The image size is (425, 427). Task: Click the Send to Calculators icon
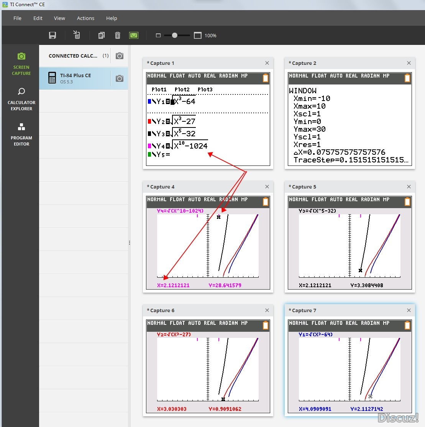pos(77,35)
